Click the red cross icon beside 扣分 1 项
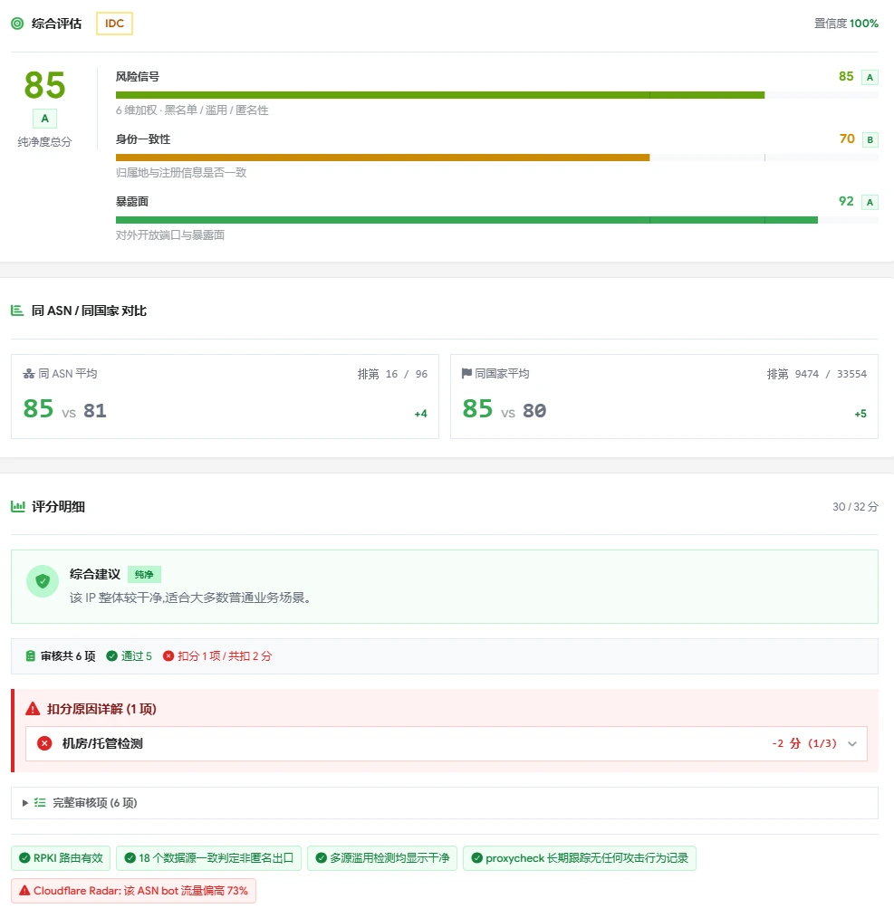 pos(168,656)
